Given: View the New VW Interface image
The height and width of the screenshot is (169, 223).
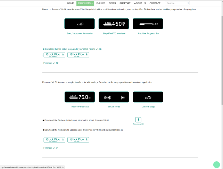Looking at the screenshot, I should [80, 97].
